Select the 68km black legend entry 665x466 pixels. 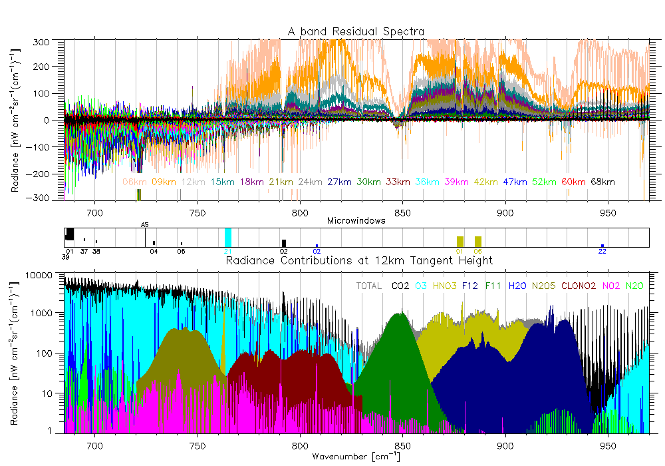coord(603,182)
